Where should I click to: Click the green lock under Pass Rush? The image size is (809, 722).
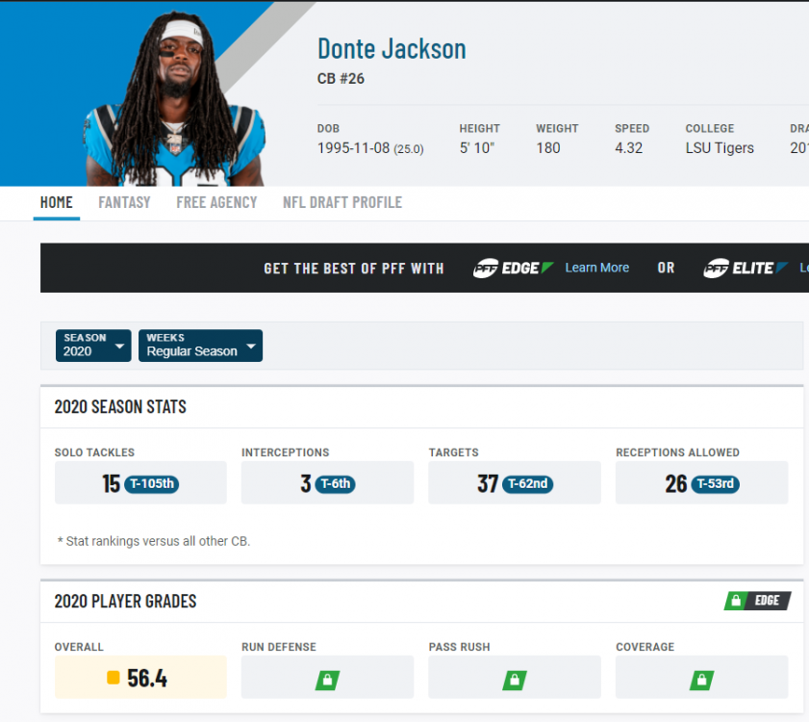[515, 681]
